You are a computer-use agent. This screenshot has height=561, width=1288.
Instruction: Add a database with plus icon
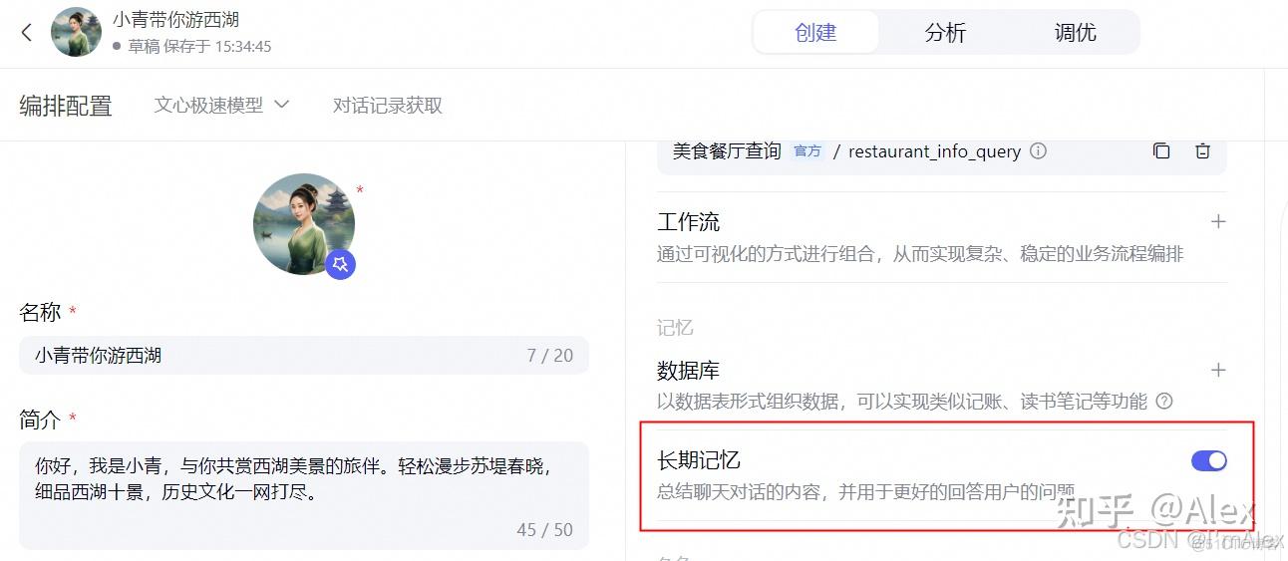(1217, 370)
